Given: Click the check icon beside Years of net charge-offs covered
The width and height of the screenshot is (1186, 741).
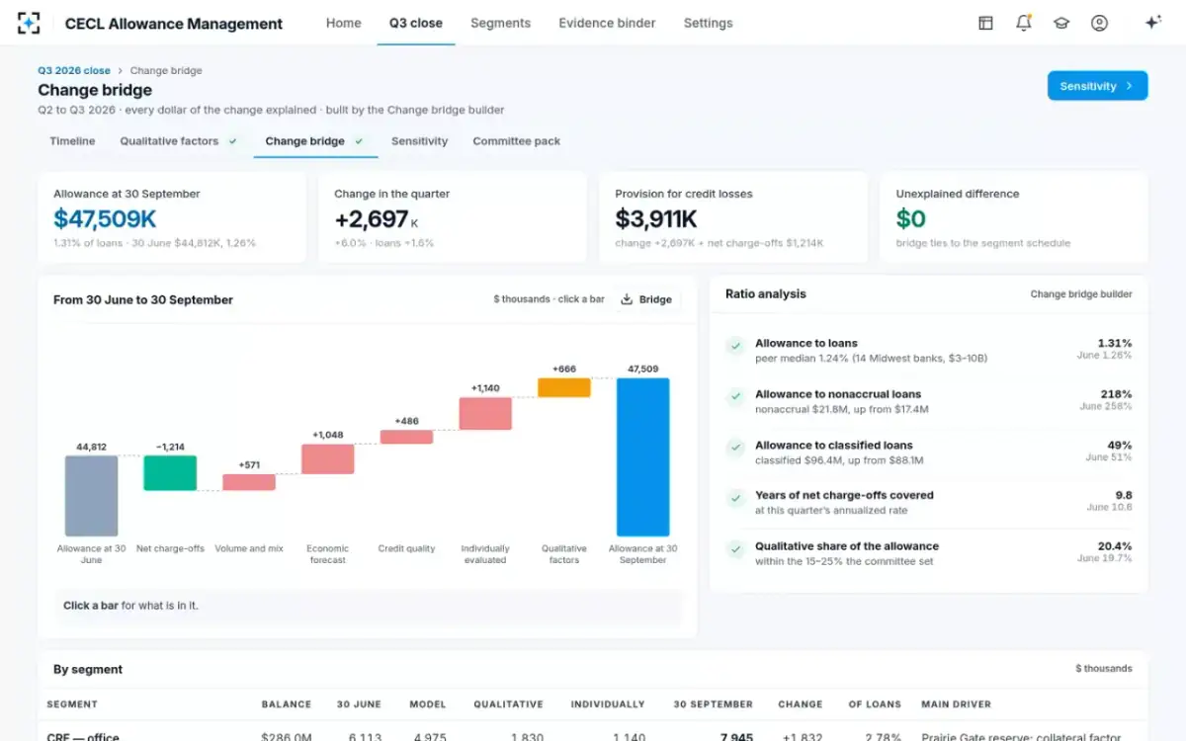Looking at the screenshot, I should tap(735, 498).
